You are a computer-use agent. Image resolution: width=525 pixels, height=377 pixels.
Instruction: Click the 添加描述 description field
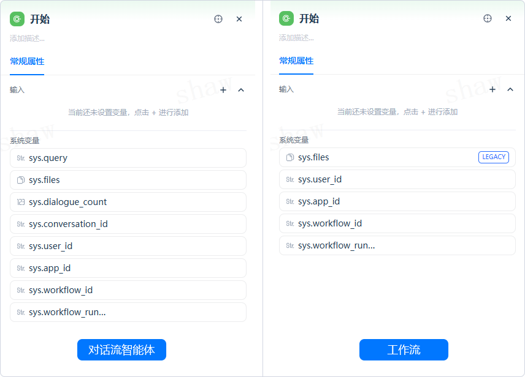[25, 38]
